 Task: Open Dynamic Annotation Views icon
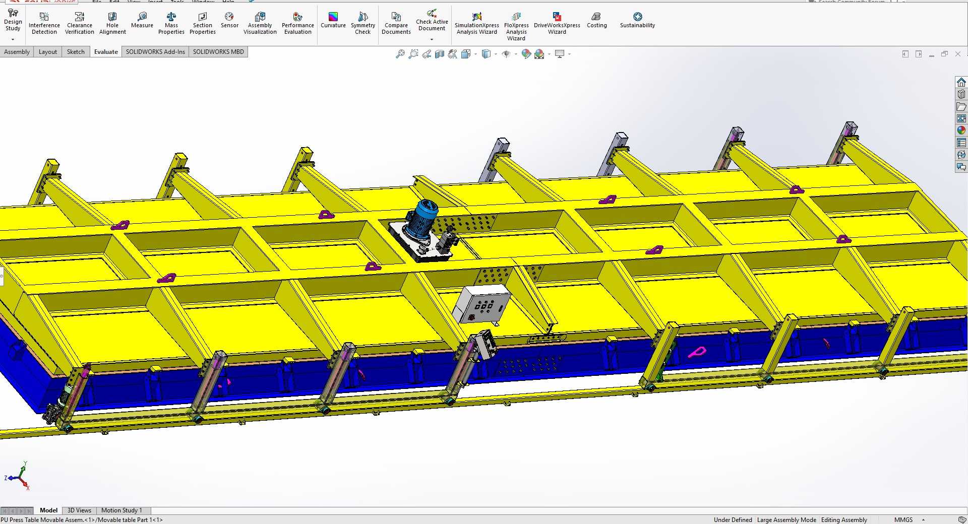pos(453,54)
